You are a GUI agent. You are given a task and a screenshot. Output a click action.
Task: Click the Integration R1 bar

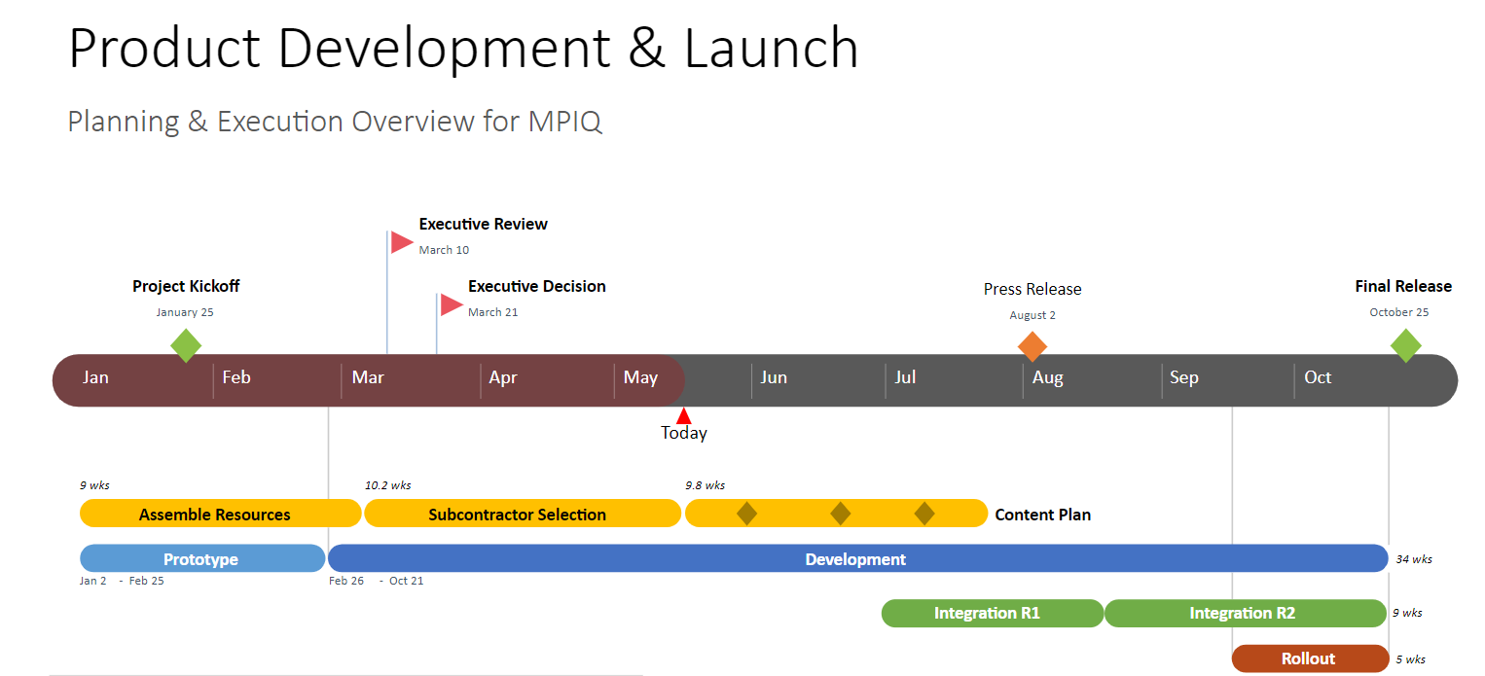pos(992,613)
